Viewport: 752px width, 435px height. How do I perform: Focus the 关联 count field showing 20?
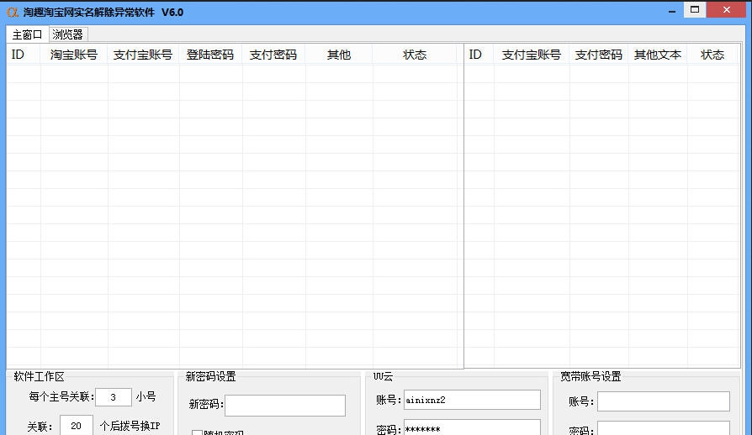click(77, 426)
